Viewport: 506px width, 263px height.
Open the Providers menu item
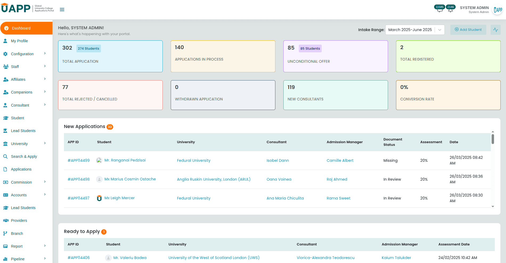[26, 220]
